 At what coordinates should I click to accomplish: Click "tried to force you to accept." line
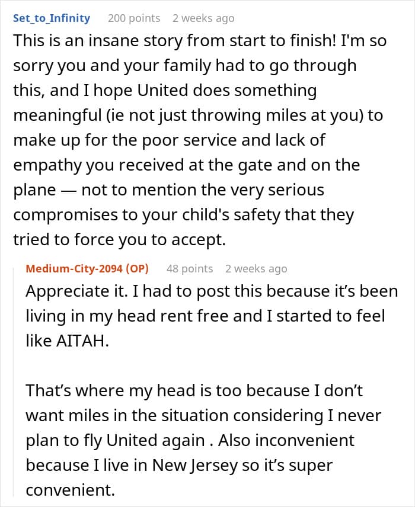point(119,240)
